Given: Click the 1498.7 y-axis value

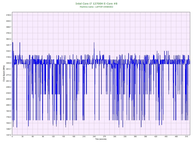Looking at the screenshot, I should coord(9,129).
